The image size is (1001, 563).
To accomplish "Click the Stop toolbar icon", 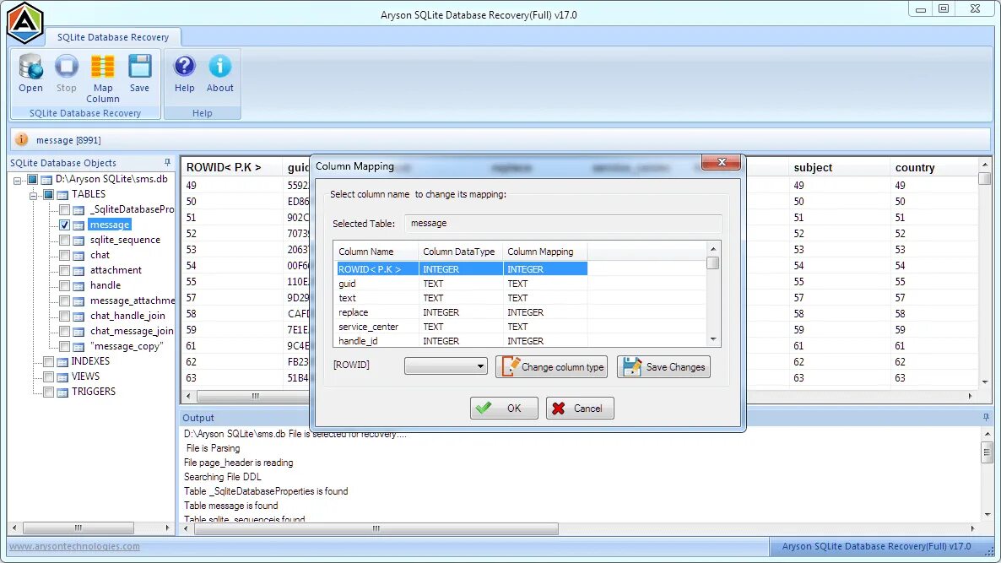I will (67, 67).
